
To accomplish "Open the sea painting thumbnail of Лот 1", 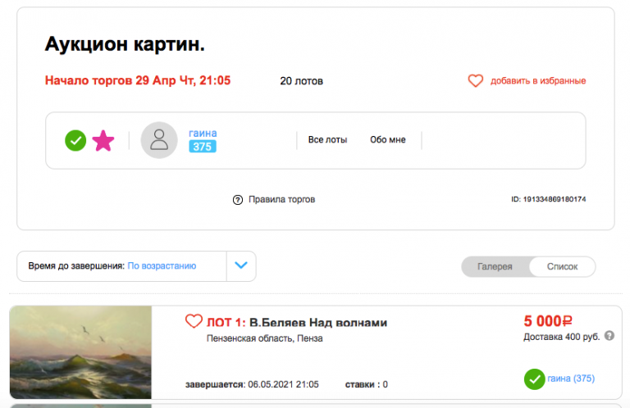I will pyautogui.click(x=80, y=351).
